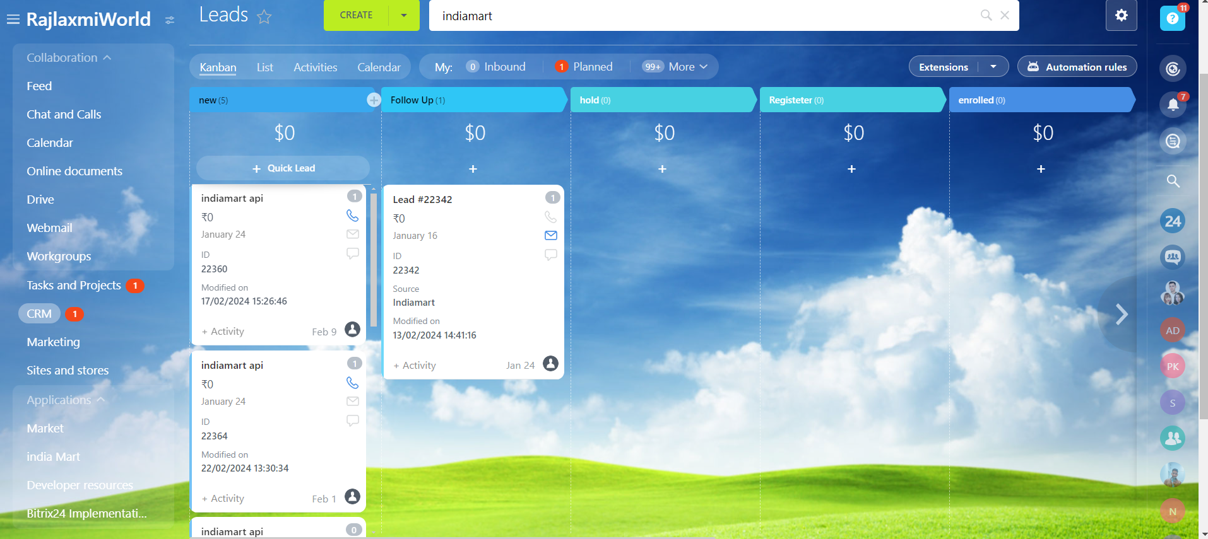This screenshot has width=1208, height=539.
Task: Open the Calendar view tab
Action: tap(379, 67)
